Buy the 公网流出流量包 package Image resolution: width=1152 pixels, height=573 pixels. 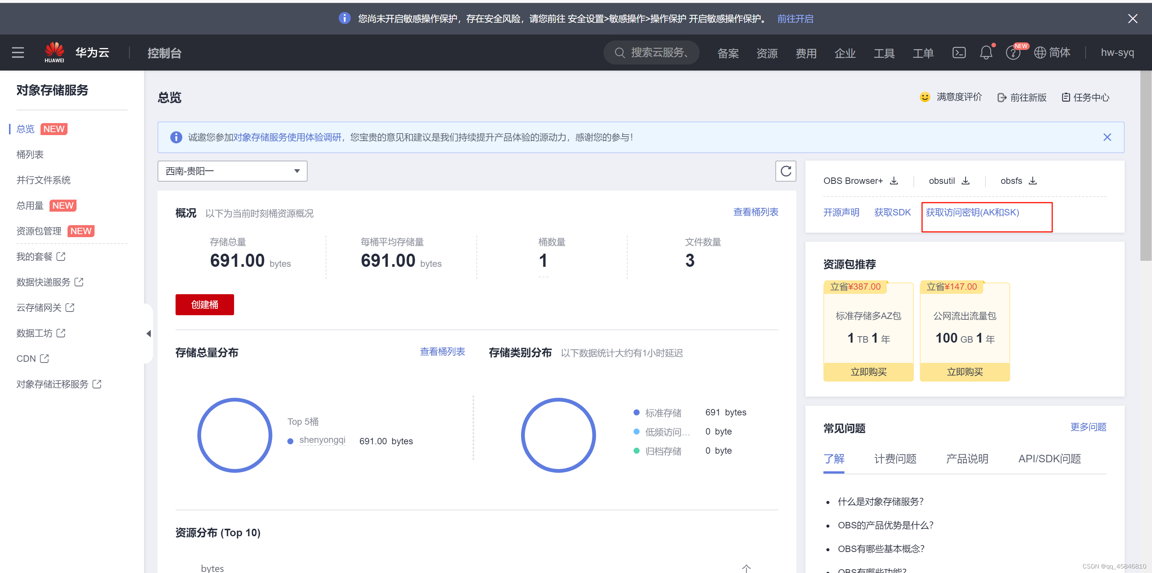point(964,372)
